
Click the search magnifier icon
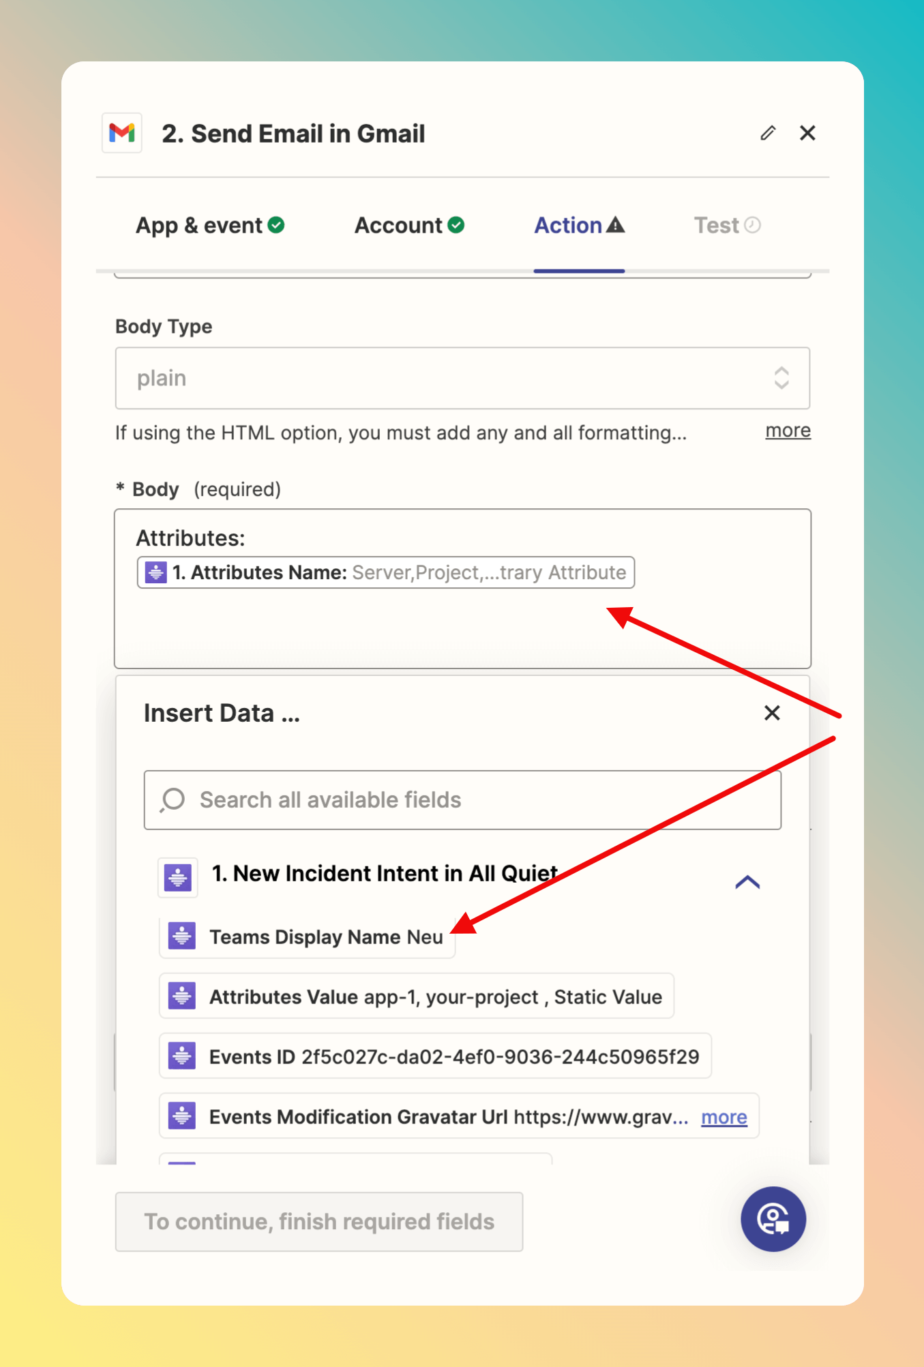coord(173,800)
